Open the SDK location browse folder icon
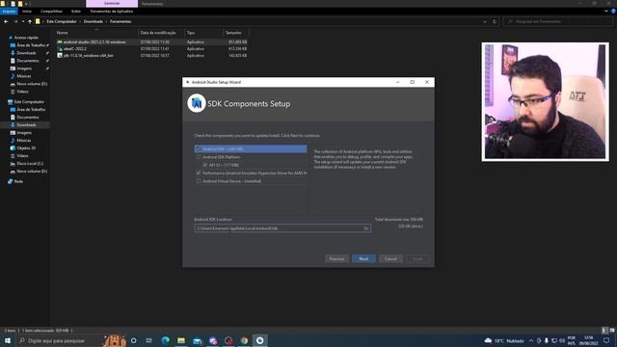617x347 pixels. [x=366, y=228]
